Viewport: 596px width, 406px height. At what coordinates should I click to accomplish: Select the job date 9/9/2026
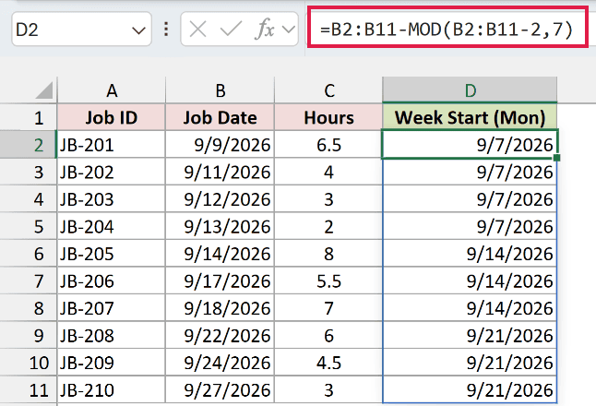[221, 145]
